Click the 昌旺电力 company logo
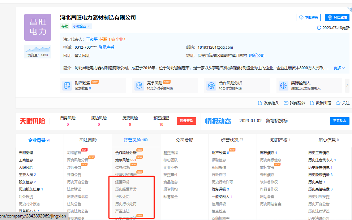352x220 pixels. (x=38, y=27)
